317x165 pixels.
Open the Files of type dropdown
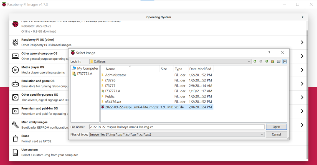click(262, 134)
